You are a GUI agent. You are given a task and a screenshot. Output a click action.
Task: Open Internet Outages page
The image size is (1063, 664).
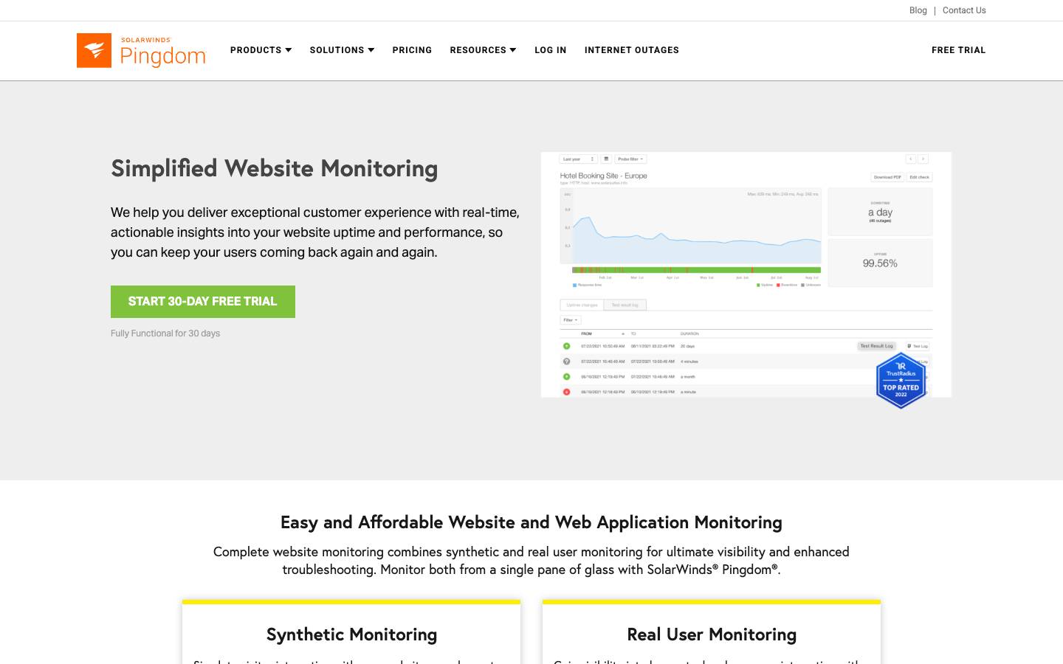coord(632,50)
